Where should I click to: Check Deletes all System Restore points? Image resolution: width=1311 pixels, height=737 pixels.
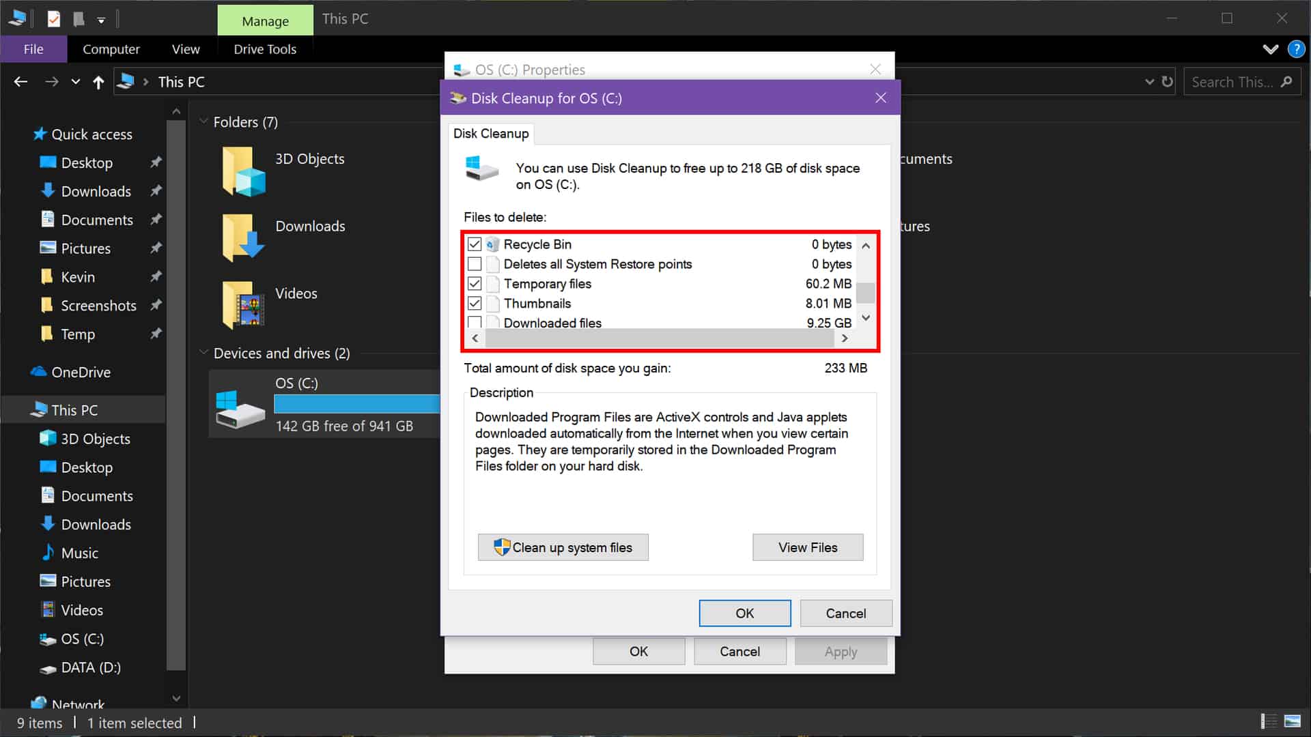point(475,264)
